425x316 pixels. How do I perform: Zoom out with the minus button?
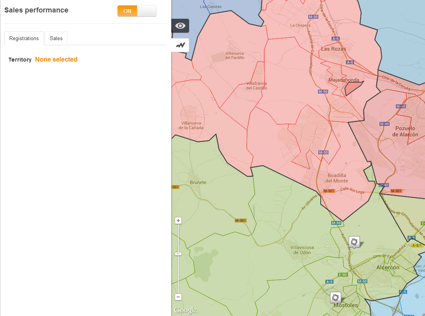point(178,297)
